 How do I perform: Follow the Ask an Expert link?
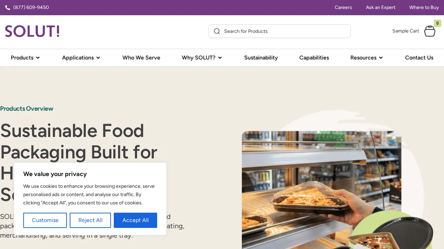381,8
